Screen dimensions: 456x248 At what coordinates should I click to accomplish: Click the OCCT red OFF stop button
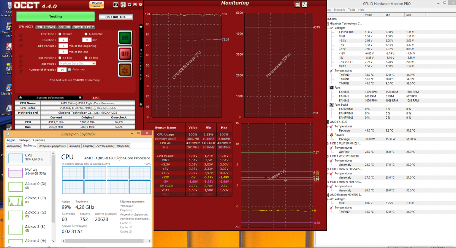point(125,54)
